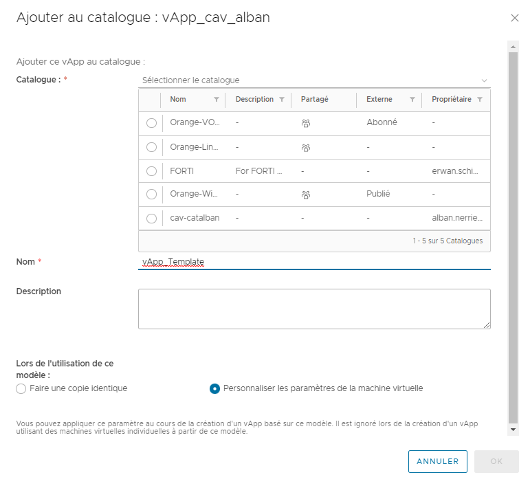The image size is (530, 486).
Task: Click the Description text area
Action: (x=314, y=309)
